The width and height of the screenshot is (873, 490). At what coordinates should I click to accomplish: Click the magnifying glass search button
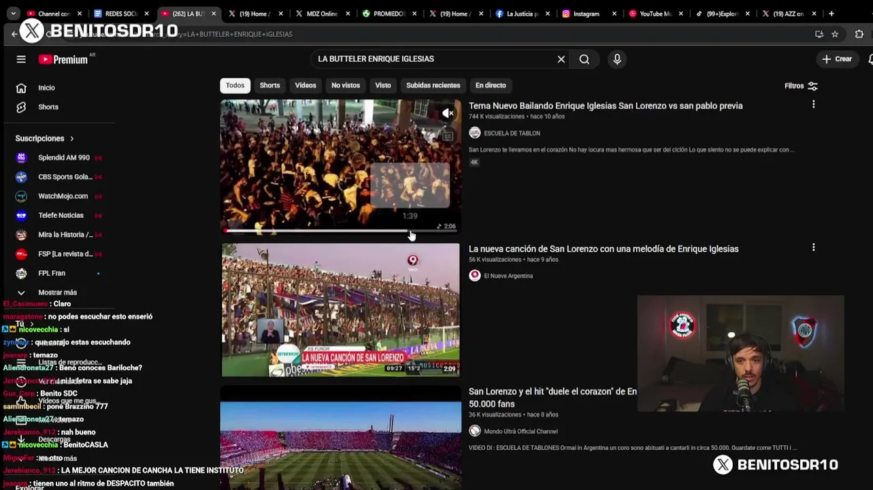click(x=584, y=59)
